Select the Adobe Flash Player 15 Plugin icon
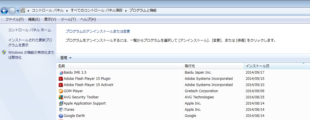Viewport: 310px width, 120px height. 61,79
